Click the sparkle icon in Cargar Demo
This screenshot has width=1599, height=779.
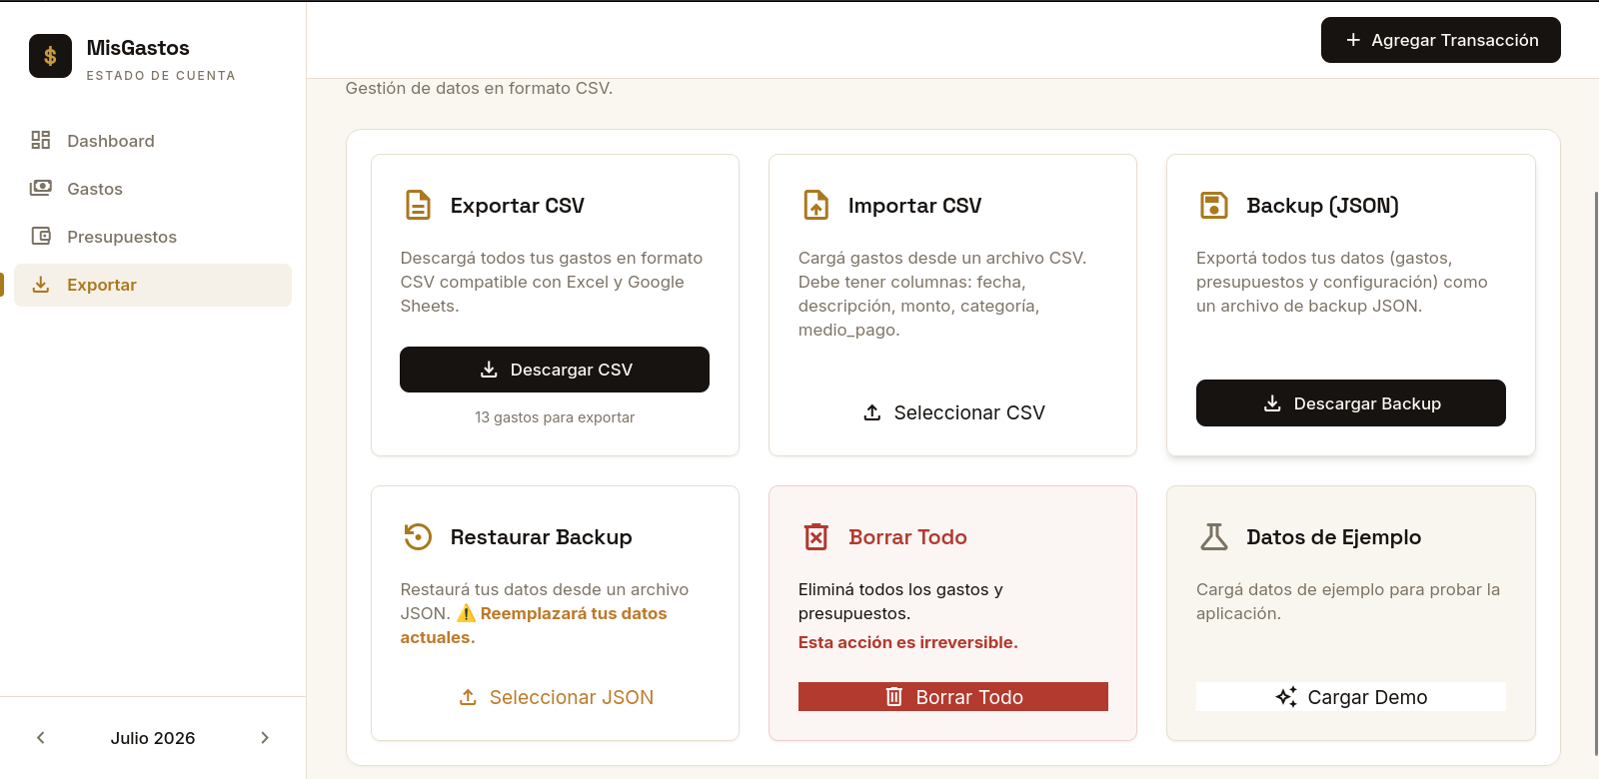(1286, 697)
